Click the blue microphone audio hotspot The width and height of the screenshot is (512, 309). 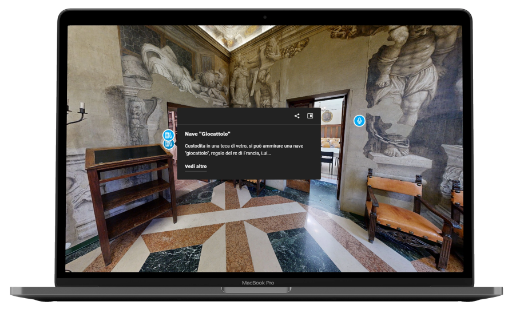[359, 121]
